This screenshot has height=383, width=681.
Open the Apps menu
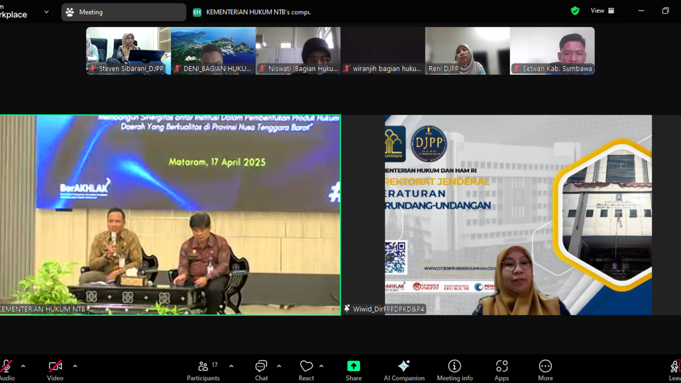tap(502, 371)
